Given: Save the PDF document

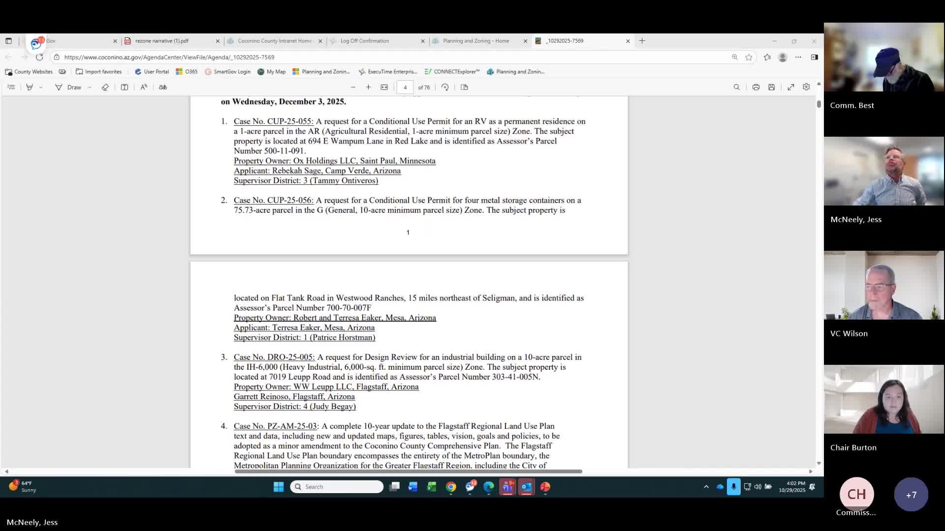Looking at the screenshot, I should [x=772, y=87].
